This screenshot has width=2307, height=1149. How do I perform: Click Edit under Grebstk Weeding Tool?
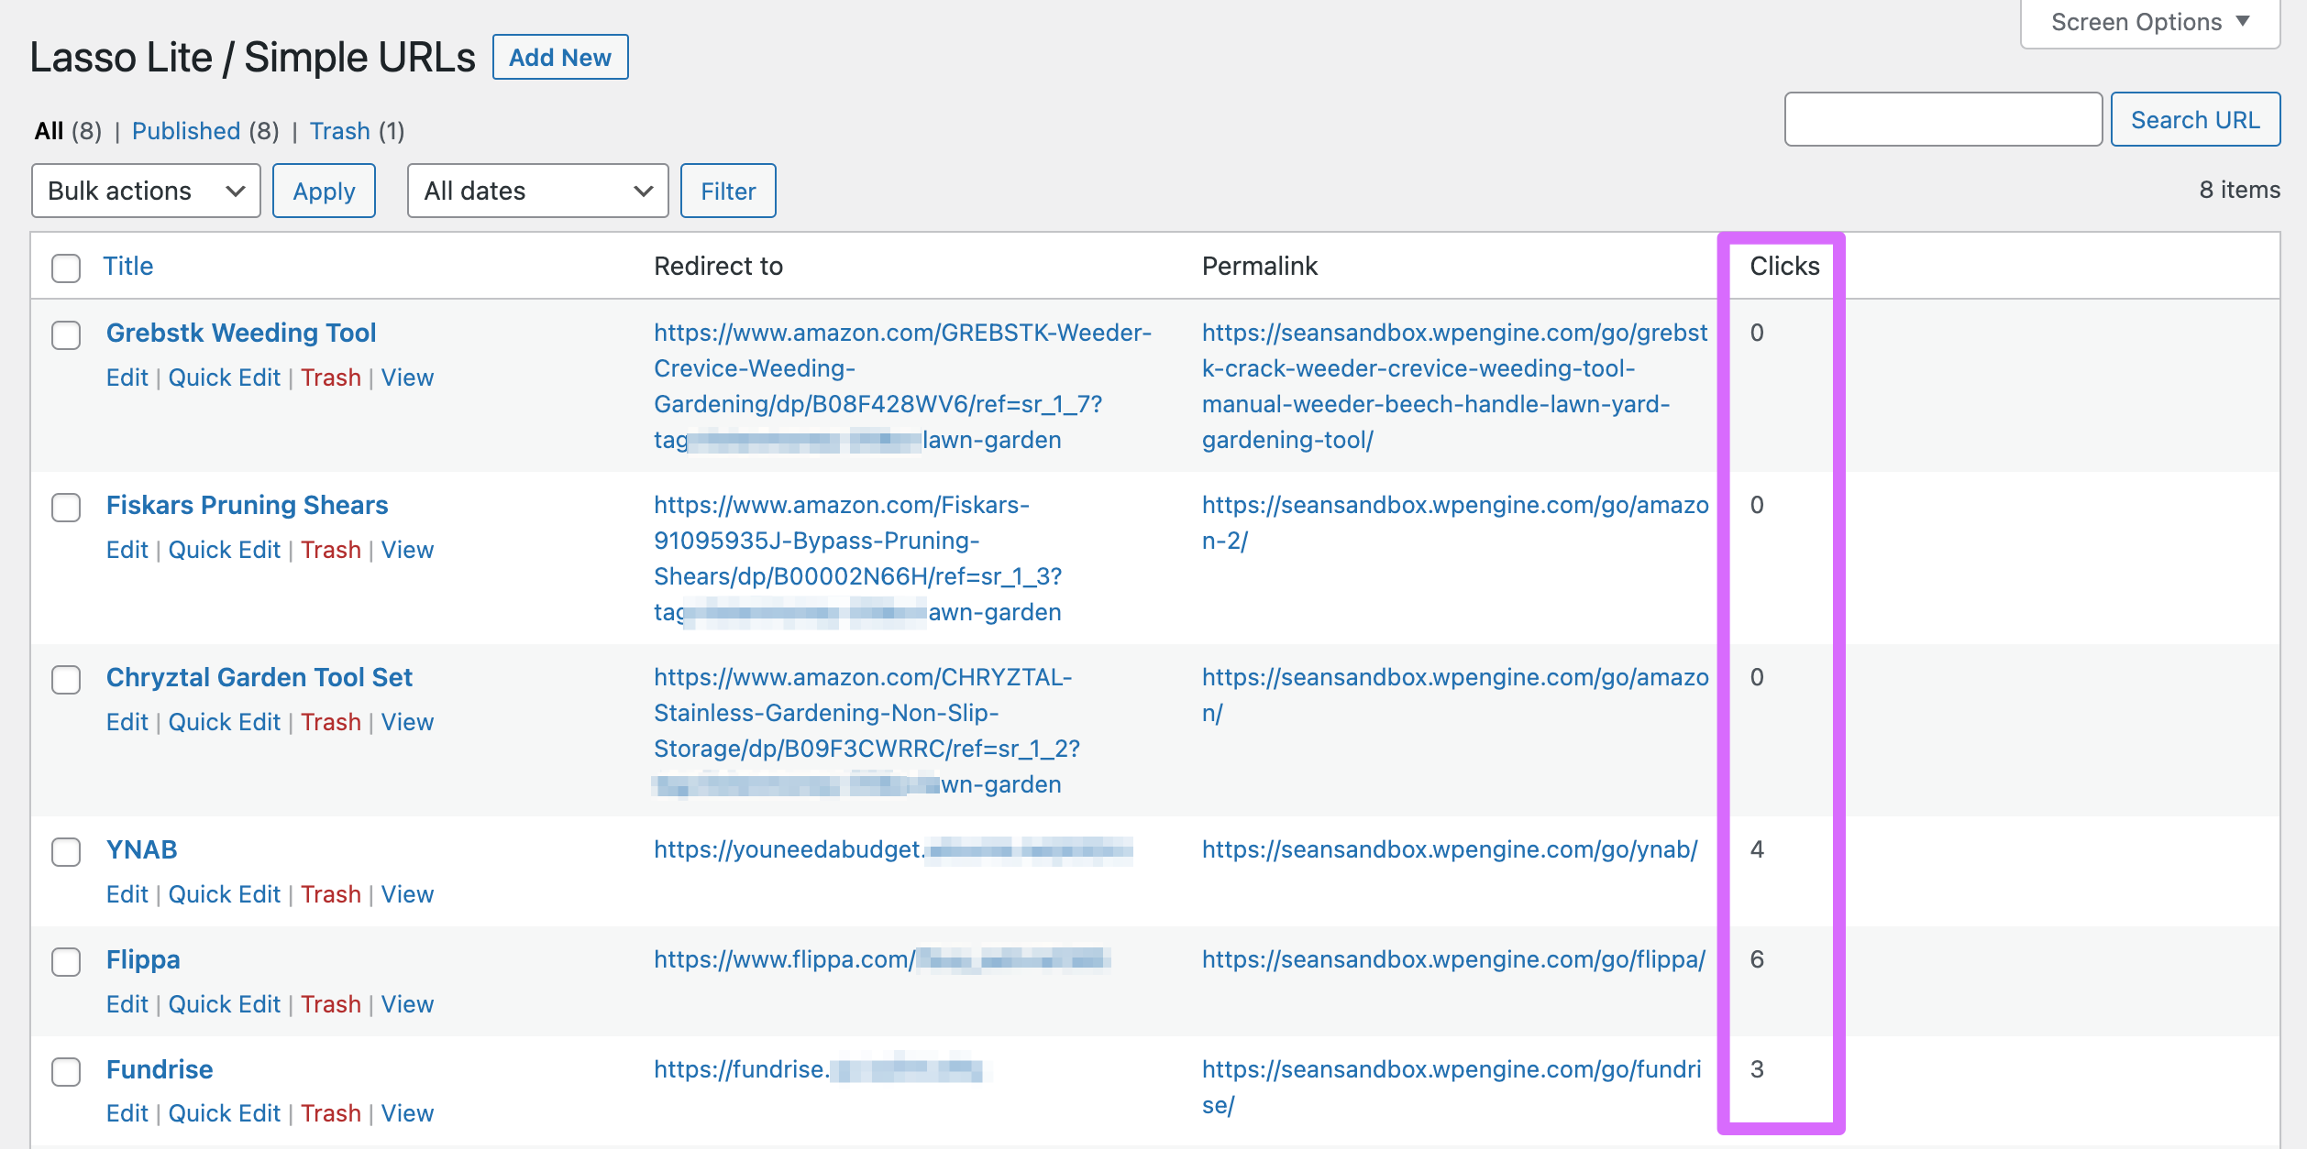pos(127,378)
